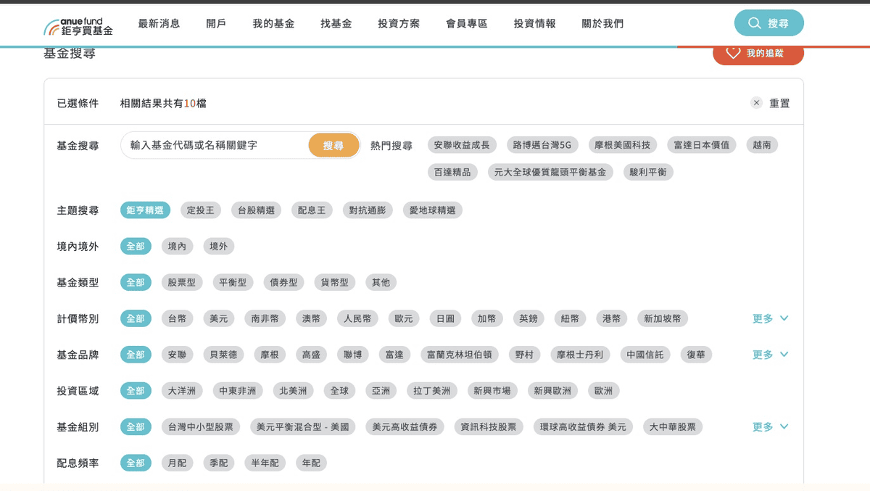The image size is (870, 491).
Task: Focus the fund code or name keyword input
Action: pyautogui.click(x=216, y=145)
